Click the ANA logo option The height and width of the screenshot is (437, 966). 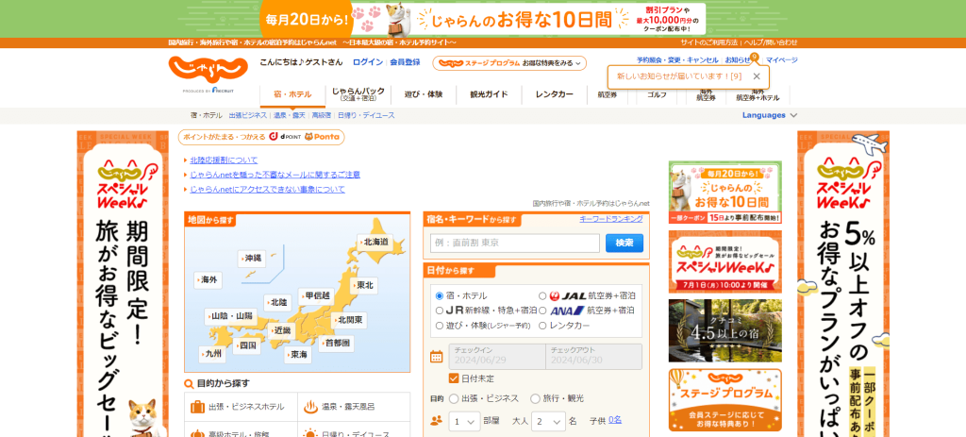tap(567, 311)
